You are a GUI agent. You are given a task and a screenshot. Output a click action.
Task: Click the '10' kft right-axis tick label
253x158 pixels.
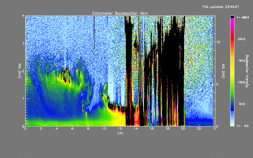pyautogui.click(x=218, y=42)
